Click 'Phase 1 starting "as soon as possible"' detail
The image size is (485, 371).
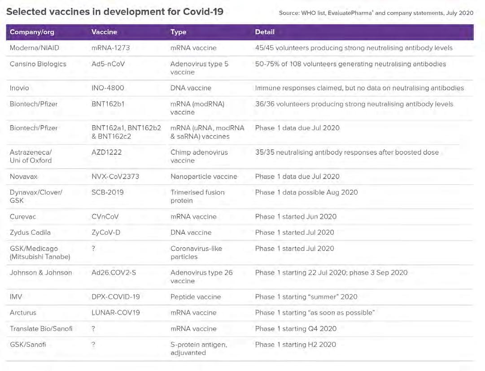pyautogui.click(x=315, y=313)
